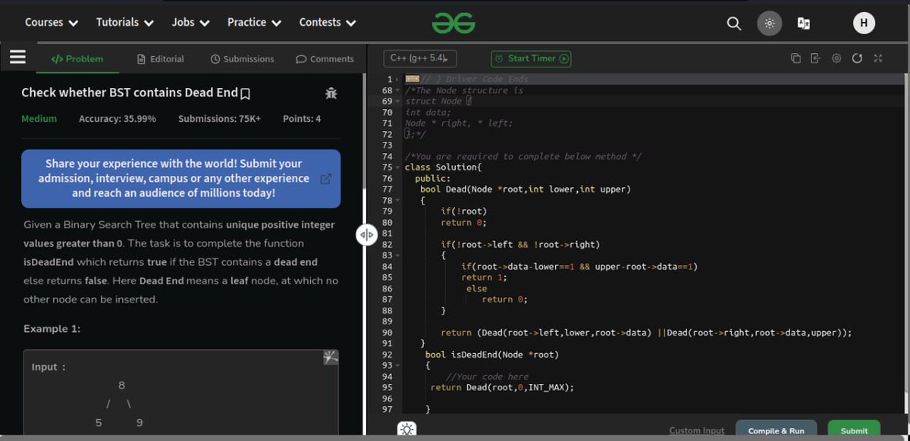Viewport: 910px width, 441px height.
Task: Collapse the problem panel with the split handle
Action: click(366, 235)
